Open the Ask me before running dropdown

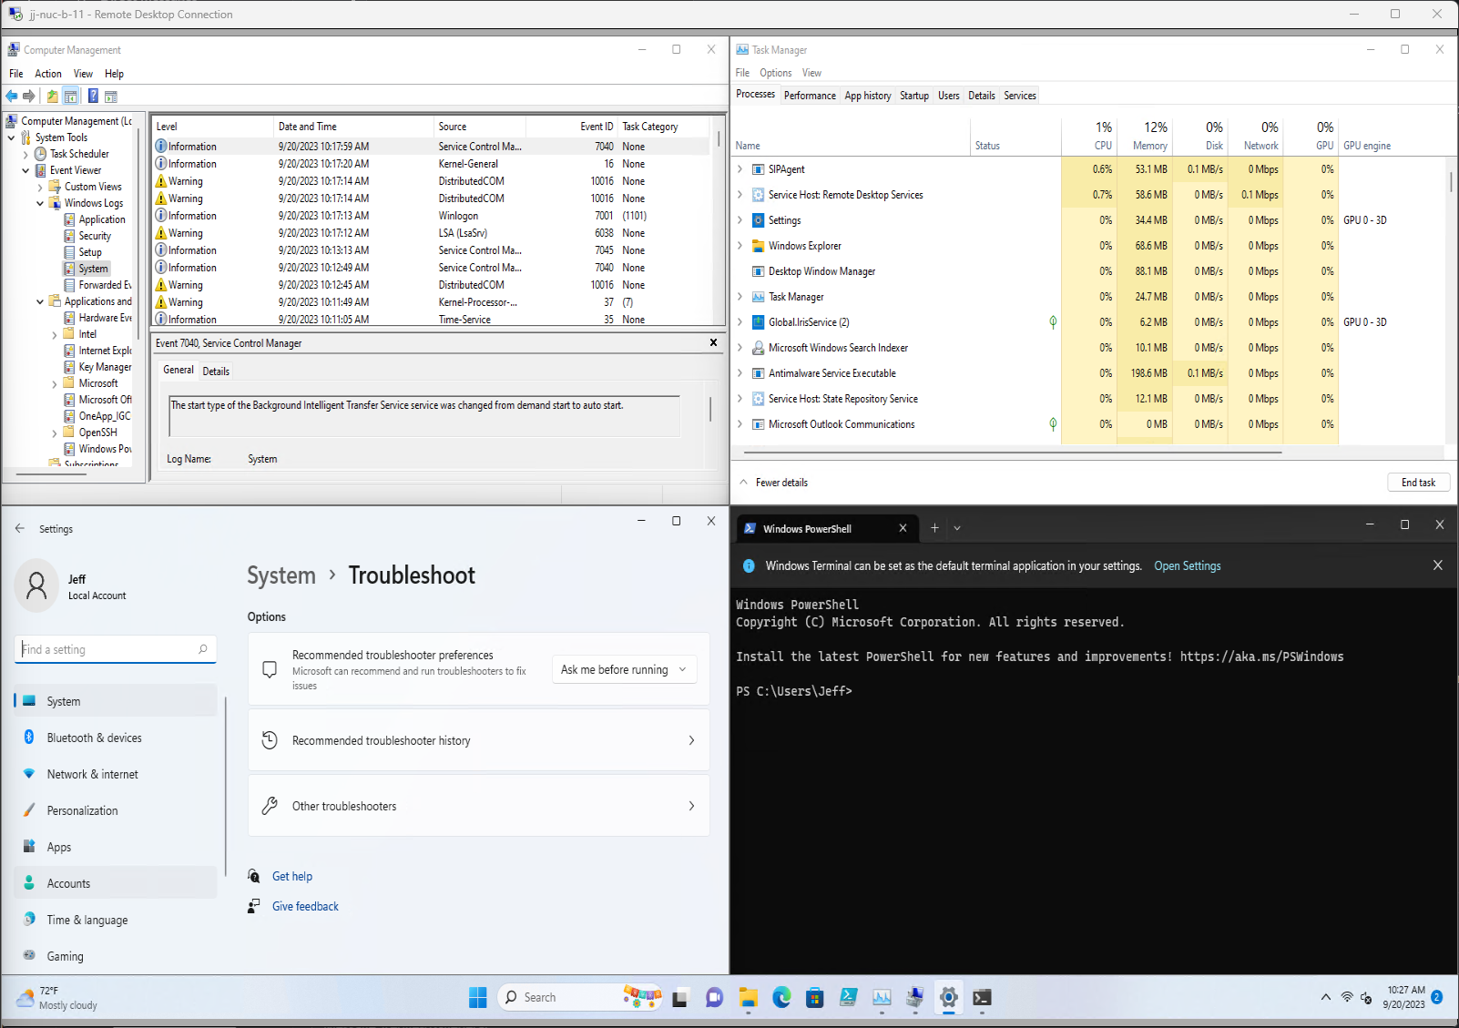click(x=625, y=669)
